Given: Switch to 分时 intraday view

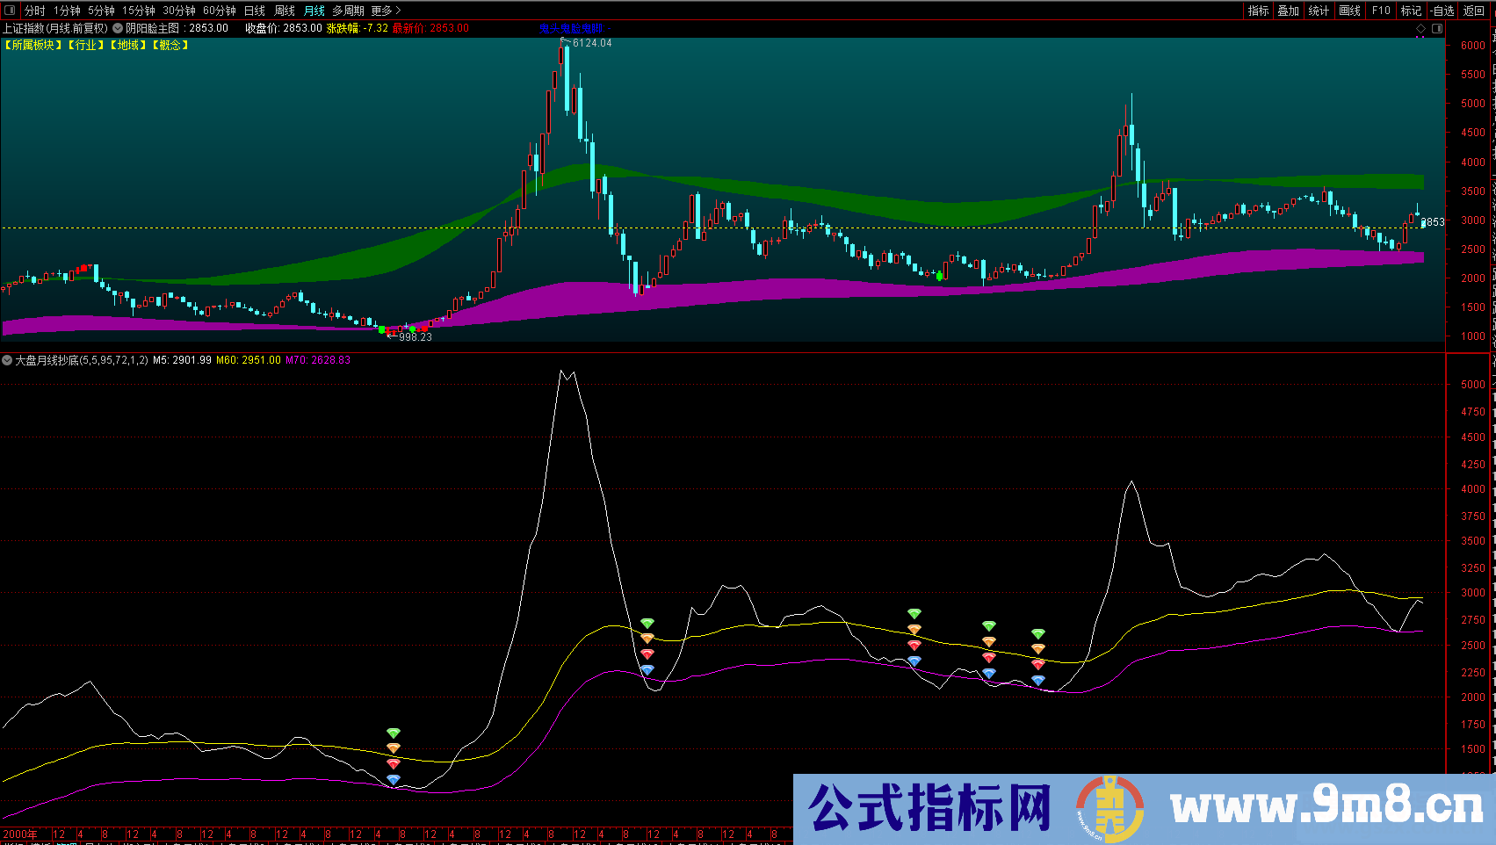Looking at the screenshot, I should point(34,11).
